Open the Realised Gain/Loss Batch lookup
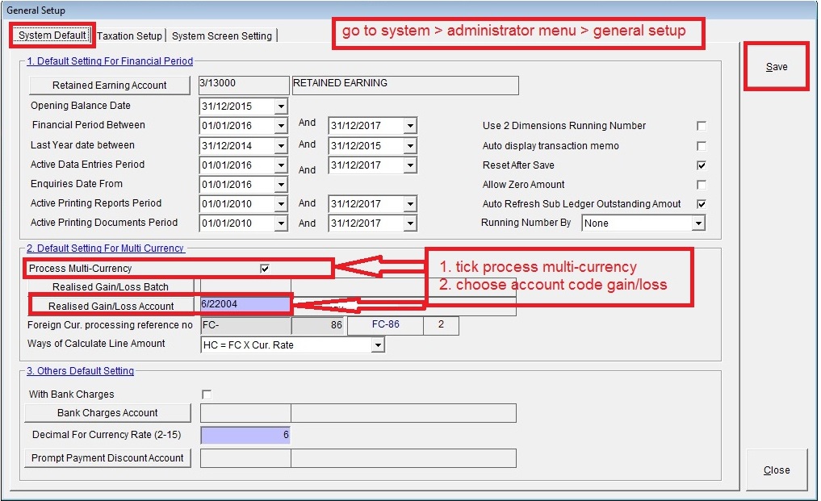The width and height of the screenshot is (821, 501). 111,286
